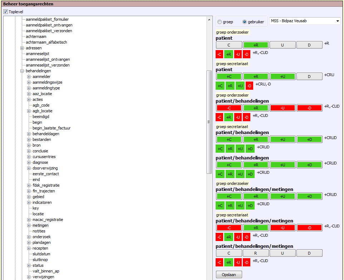Click gray 'D' button under secretariaat patient
This screenshot has width=344, height=280.
point(309,77)
